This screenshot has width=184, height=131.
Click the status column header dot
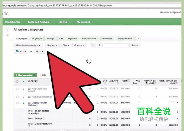pyautogui.click(x=23, y=82)
